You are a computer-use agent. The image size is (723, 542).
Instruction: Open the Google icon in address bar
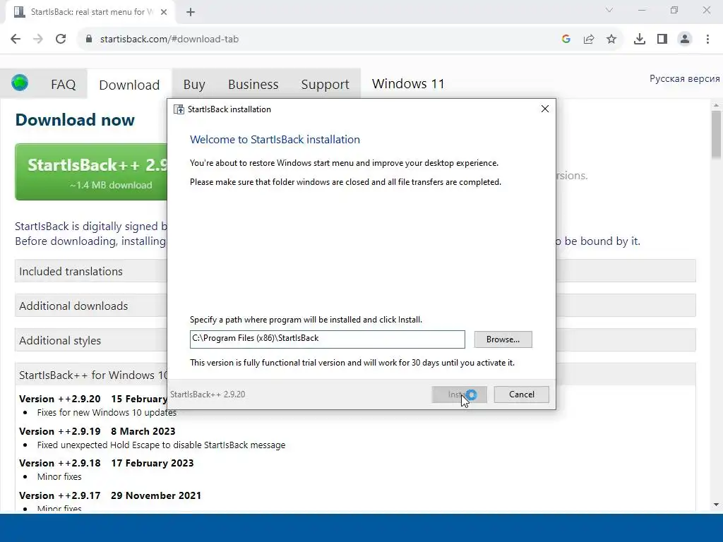pyautogui.click(x=566, y=40)
